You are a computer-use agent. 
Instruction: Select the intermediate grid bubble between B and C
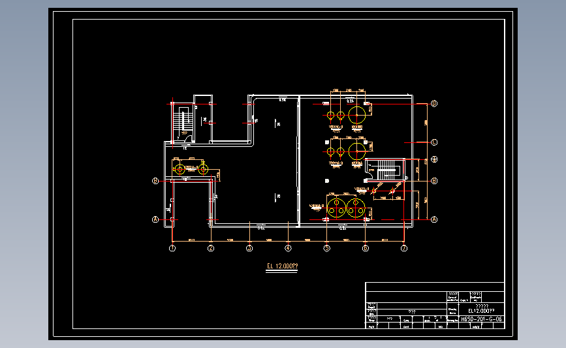[x=434, y=159]
